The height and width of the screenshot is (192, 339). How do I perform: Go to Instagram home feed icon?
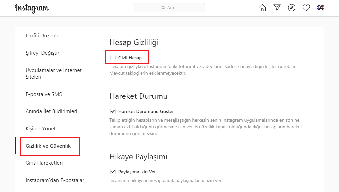[262, 8]
